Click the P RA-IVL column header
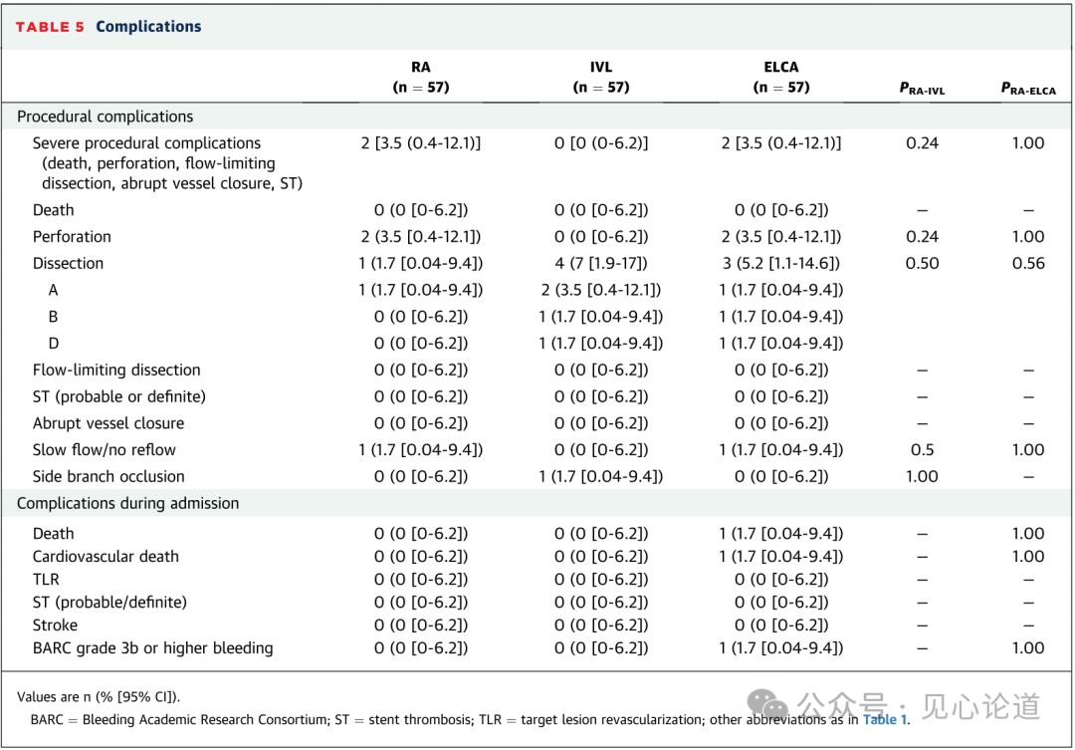1075x750 pixels. (922, 89)
